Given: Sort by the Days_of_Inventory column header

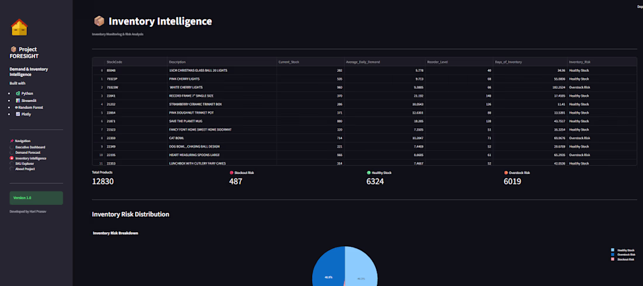Looking at the screenshot, I should click(x=530, y=62).
